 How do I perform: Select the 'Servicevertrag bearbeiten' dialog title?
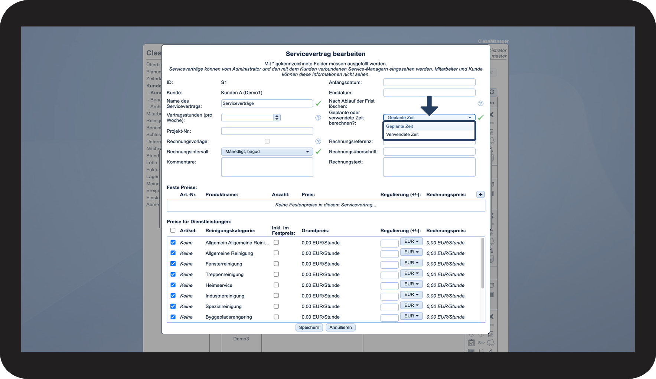pos(326,54)
